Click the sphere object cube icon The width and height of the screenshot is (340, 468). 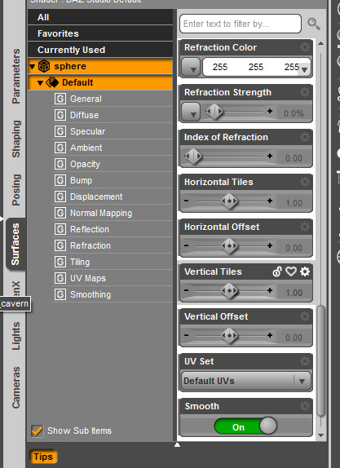44,66
